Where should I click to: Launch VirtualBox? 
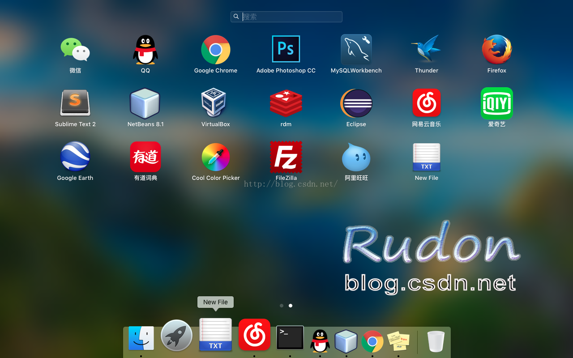click(x=214, y=103)
